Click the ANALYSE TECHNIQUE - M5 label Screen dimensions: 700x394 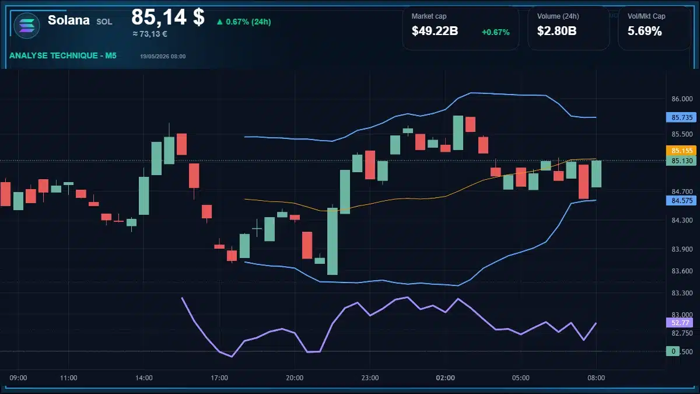63,56
